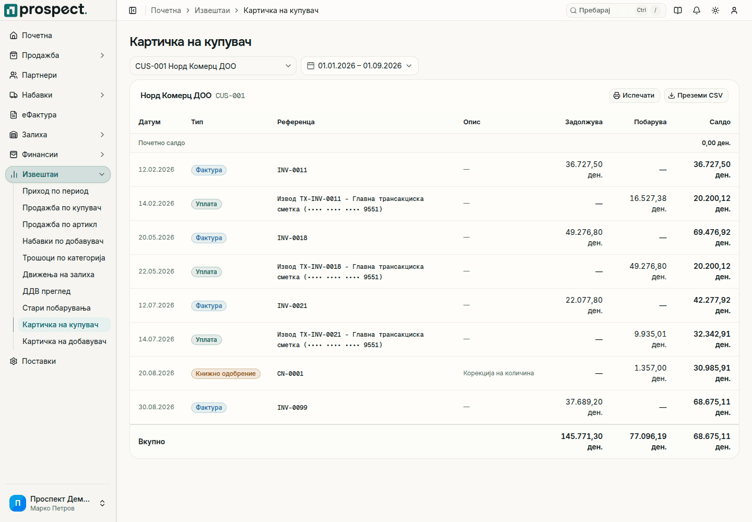Click the company avatar П
Screen dimensions: 752x522
pyautogui.click(x=18, y=503)
